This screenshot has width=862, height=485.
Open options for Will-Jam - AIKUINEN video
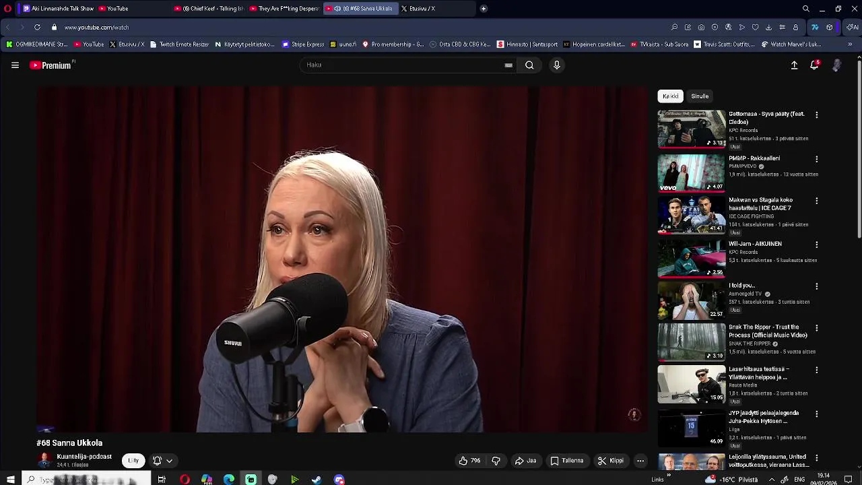coord(816,245)
